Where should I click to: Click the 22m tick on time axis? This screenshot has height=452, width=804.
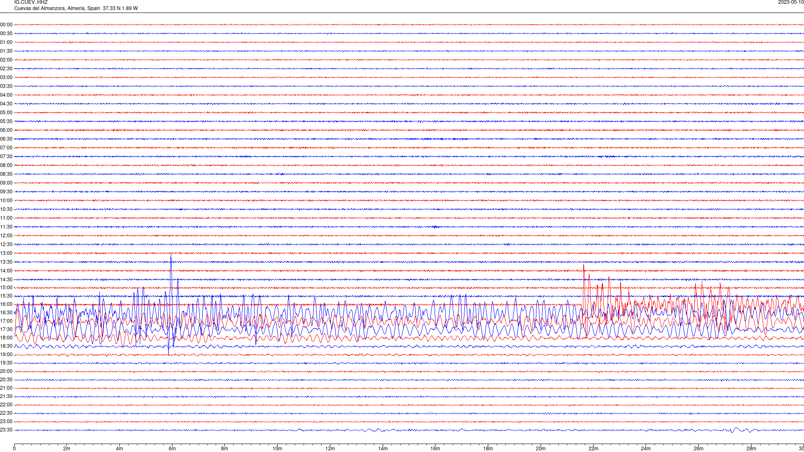pos(593,449)
